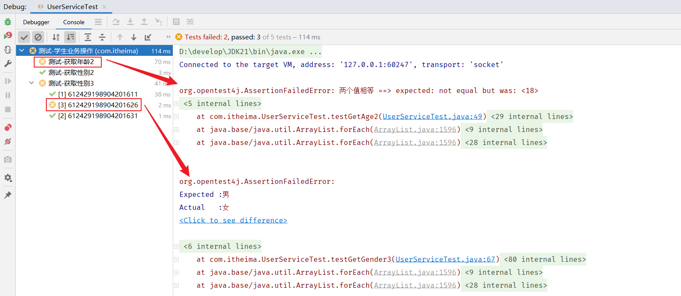Click the Mute Breakpoints icon

click(x=8, y=142)
